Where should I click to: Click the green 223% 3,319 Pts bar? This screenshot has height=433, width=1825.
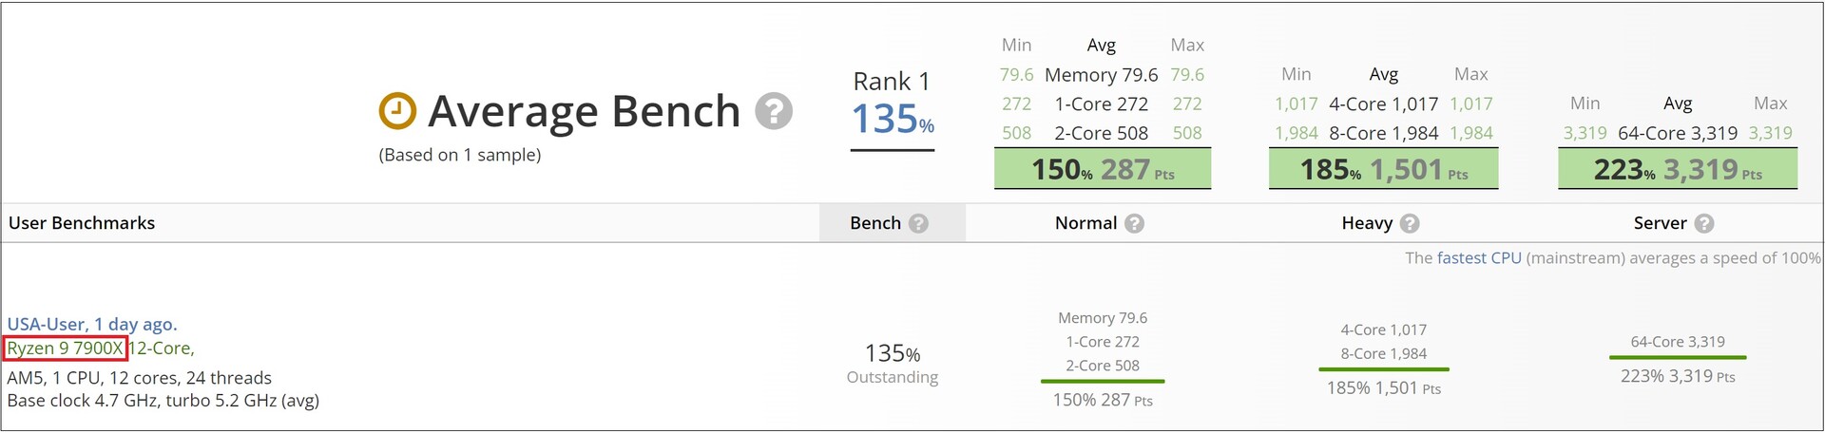1678,170
